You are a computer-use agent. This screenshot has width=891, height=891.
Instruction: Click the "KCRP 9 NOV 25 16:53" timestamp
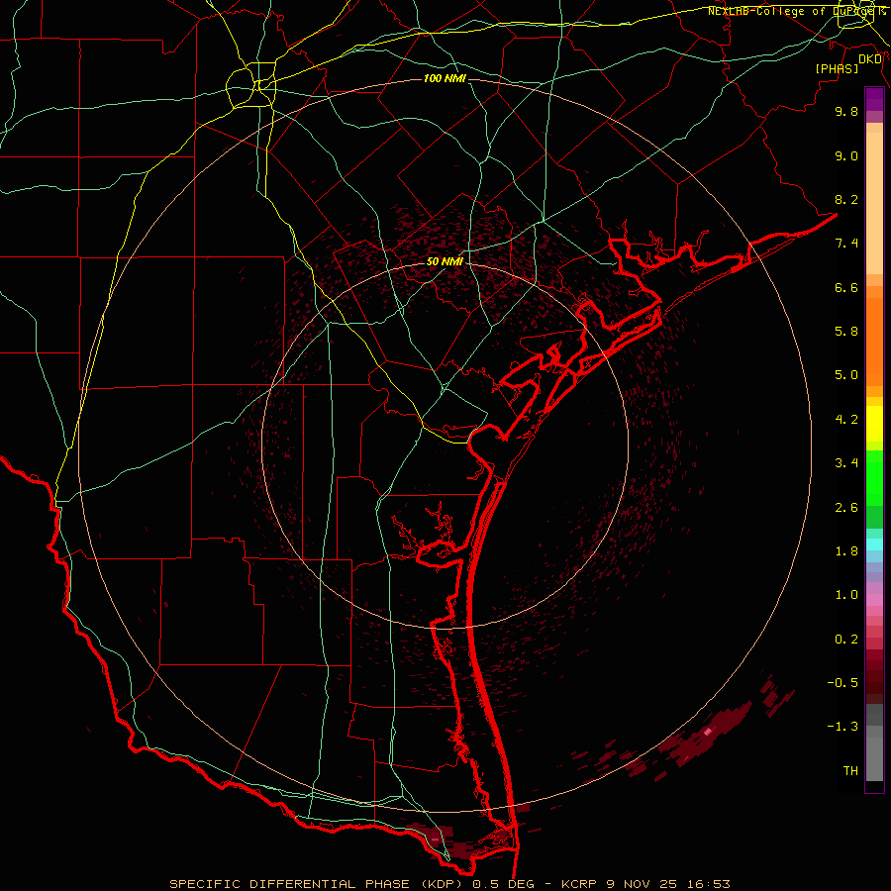645,884
